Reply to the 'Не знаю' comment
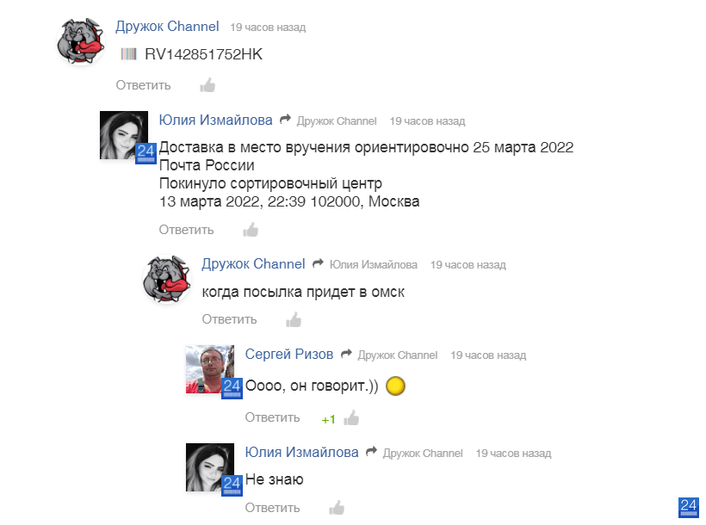This screenshot has height=525, width=706. pyautogui.click(x=272, y=508)
